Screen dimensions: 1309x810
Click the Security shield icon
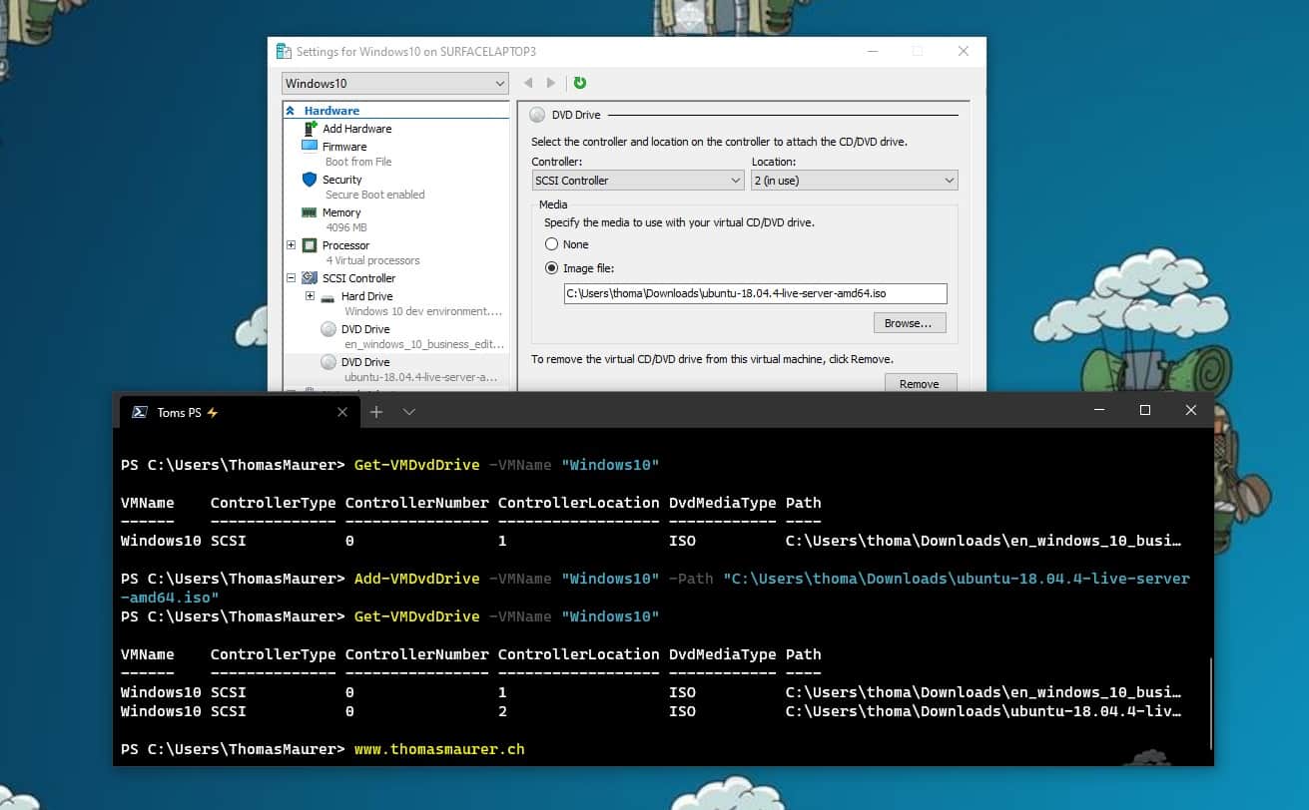310,180
